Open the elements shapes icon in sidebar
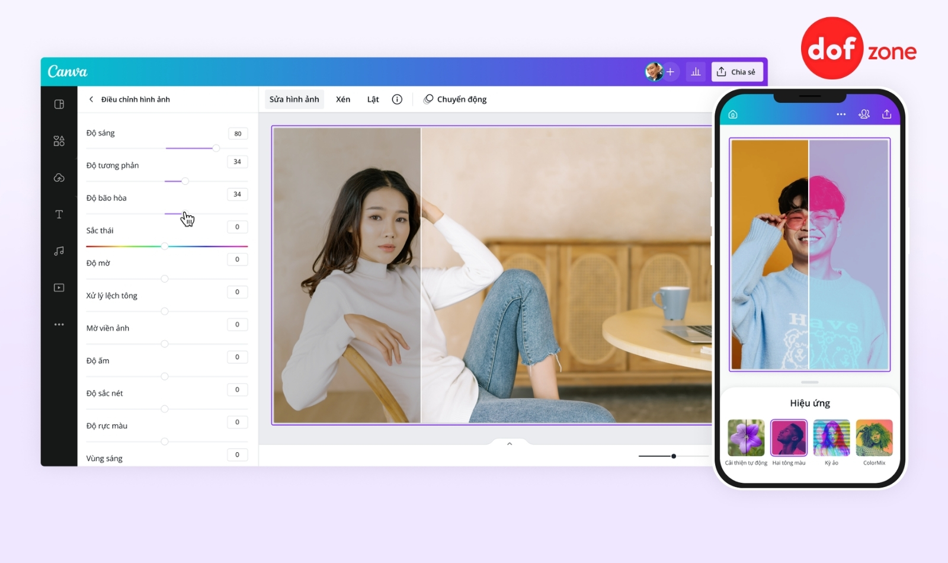The height and width of the screenshot is (563, 948). click(59, 141)
